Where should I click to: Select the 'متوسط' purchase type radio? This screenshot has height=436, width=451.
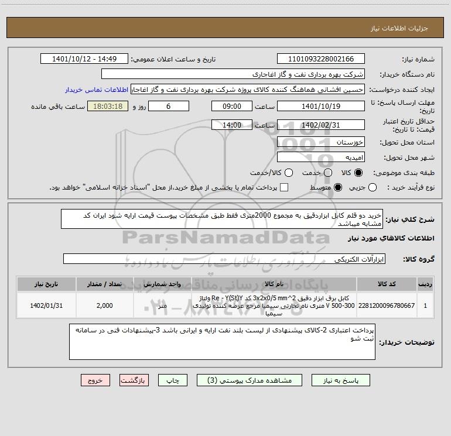338,187
